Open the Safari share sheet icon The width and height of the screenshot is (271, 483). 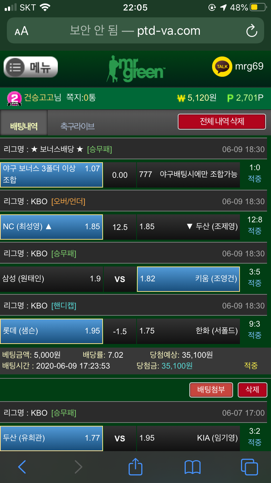tap(135, 466)
